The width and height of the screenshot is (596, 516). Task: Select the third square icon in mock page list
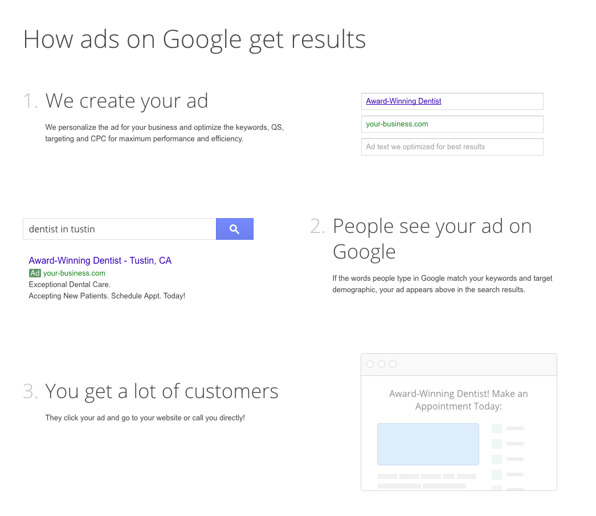coord(497,459)
